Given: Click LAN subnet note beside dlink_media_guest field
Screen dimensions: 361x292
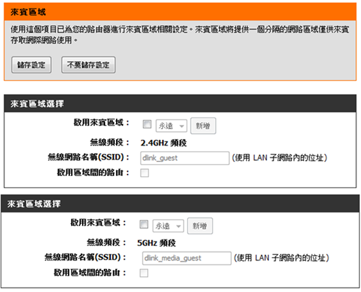Looking at the screenshot, I should point(281,258).
